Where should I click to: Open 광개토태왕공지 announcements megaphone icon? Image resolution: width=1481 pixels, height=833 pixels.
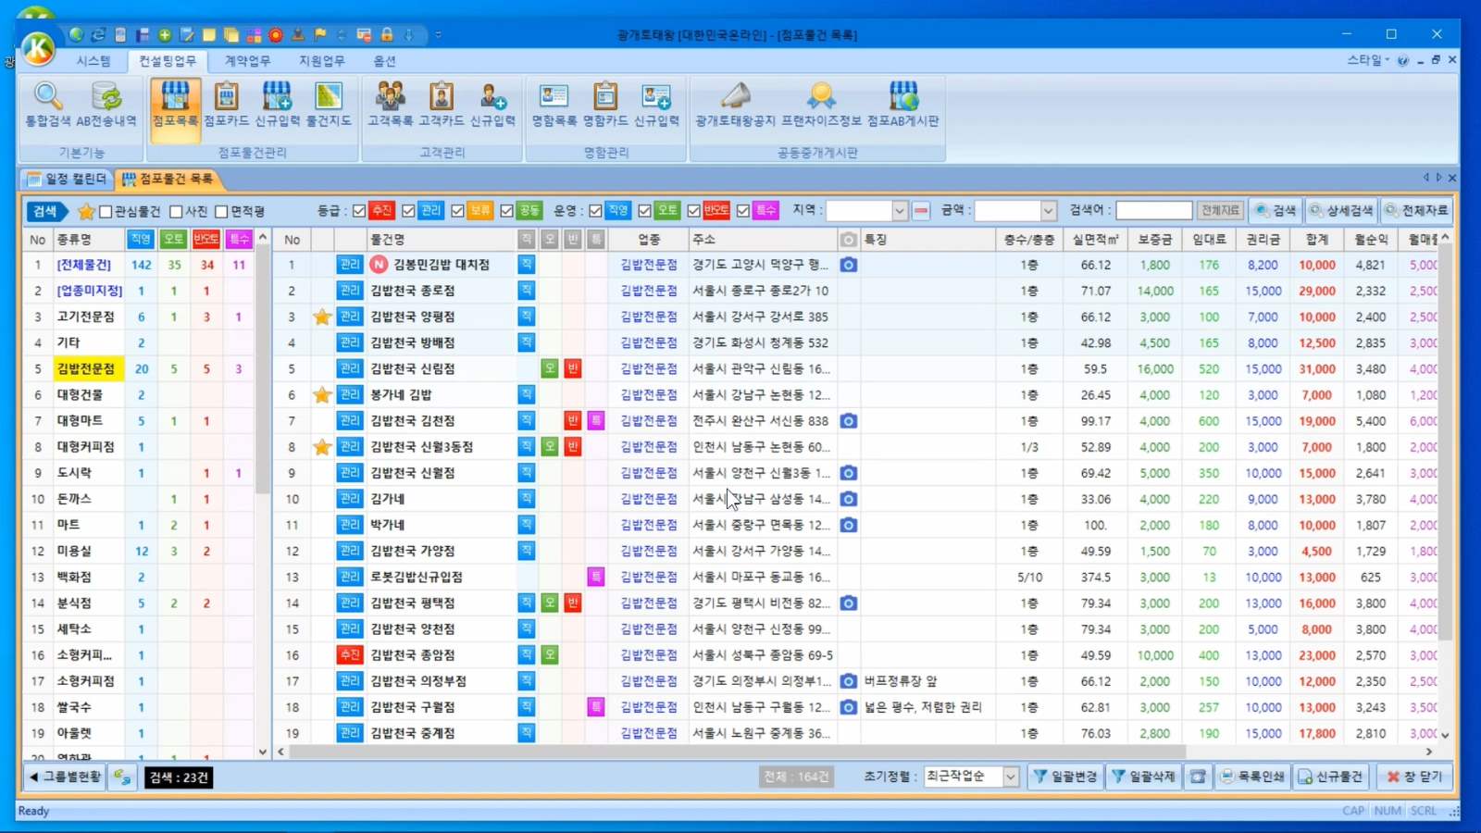pos(735,105)
